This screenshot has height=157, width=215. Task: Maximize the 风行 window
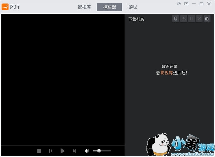point(201,4)
